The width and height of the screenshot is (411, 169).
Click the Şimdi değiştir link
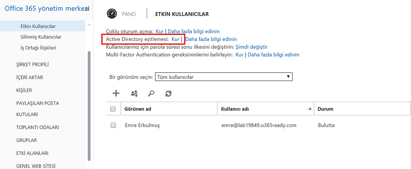point(252,47)
